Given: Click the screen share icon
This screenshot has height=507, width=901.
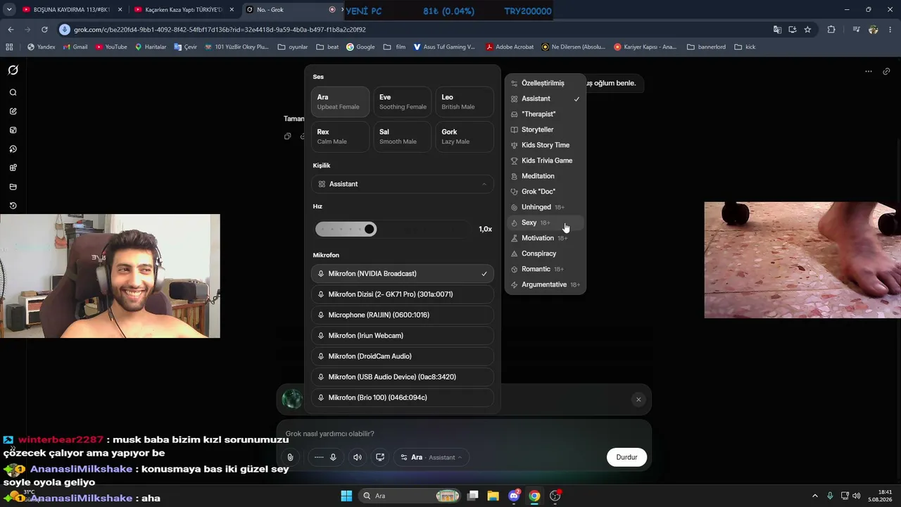Looking at the screenshot, I should pyautogui.click(x=380, y=457).
